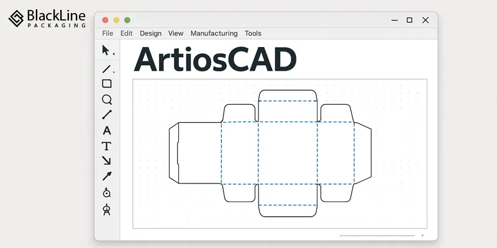Choose the rectangle shape tool
The width and height of the screenshot is (497, 248).
[x=107, y=84]
